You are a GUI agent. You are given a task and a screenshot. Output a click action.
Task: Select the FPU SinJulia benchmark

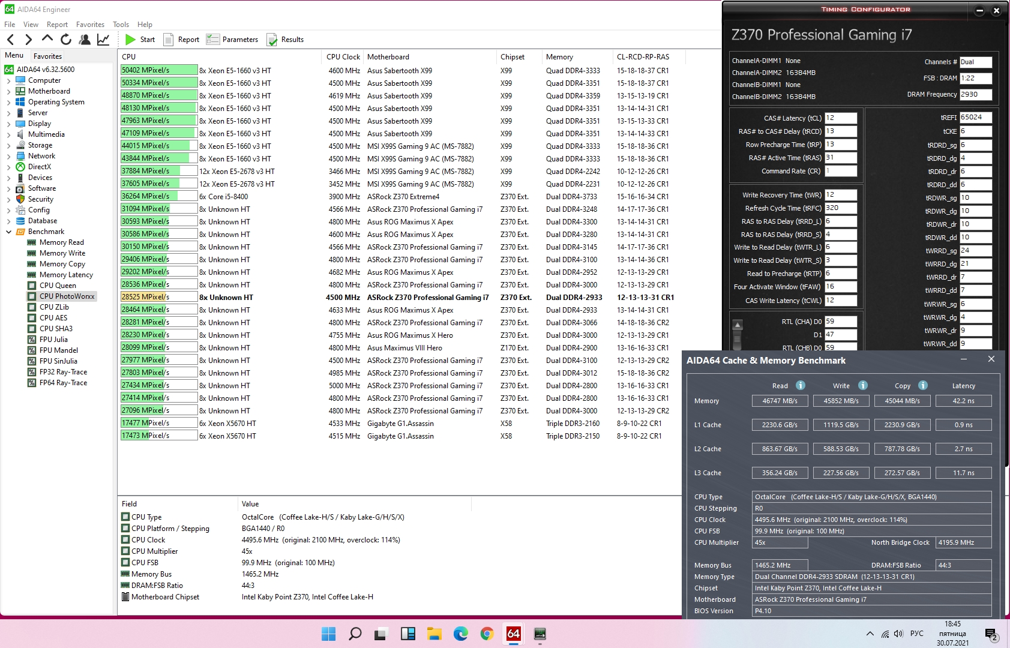click(58, 361)
